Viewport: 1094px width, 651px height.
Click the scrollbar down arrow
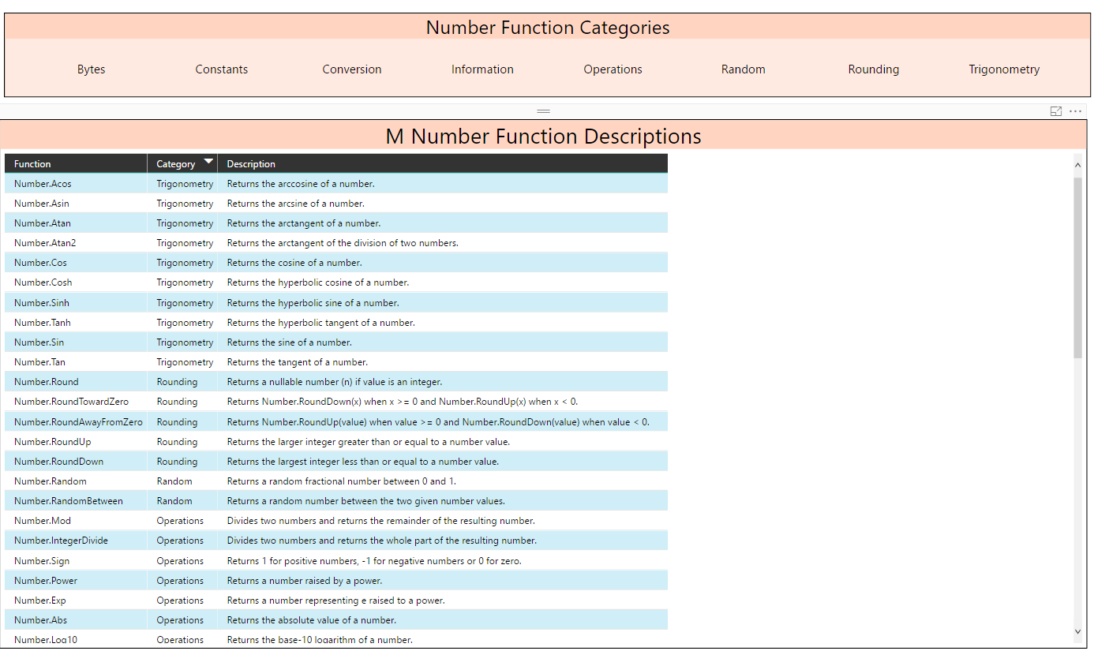click(x=1077, y=631)
